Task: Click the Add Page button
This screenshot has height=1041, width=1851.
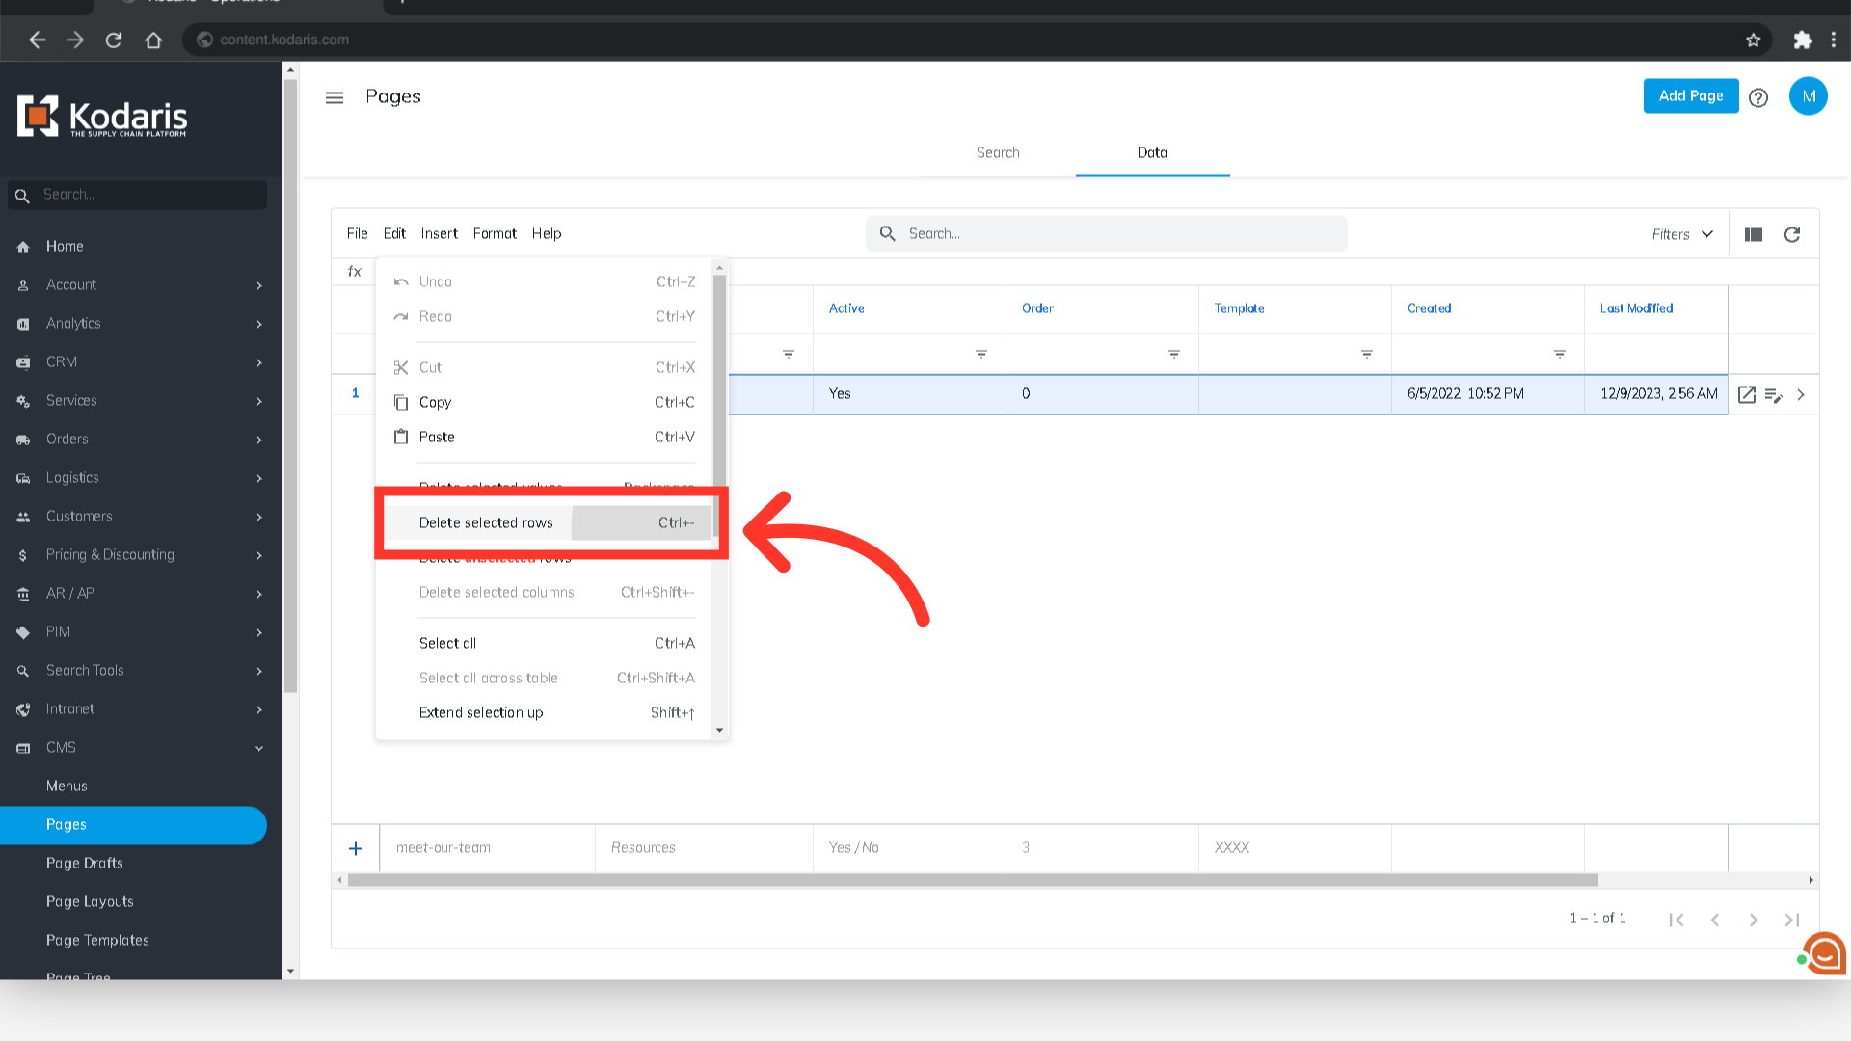Action: (1690, 96)
